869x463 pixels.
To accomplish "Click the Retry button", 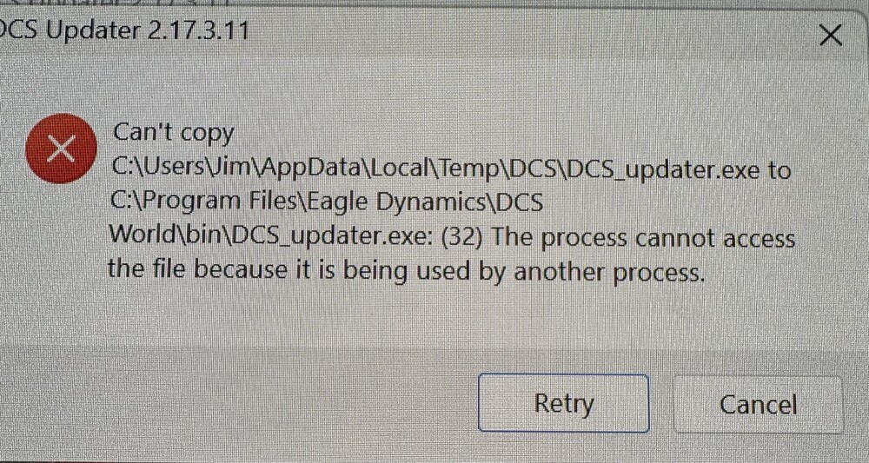I will (564, 403).
